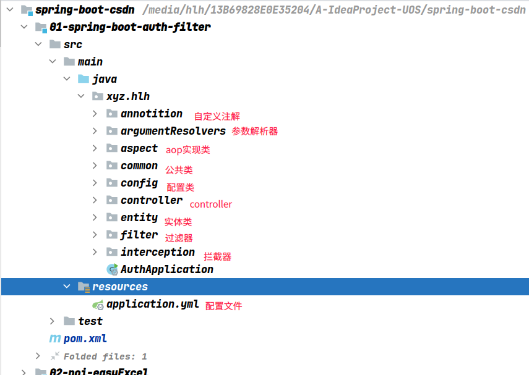
Task: Collapse the xyz.hlh package node
Action: point(81,96)
